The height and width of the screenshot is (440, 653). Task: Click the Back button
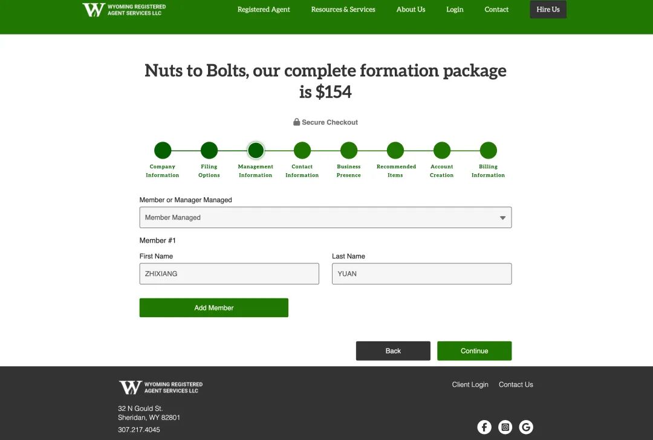click(393, 351)
